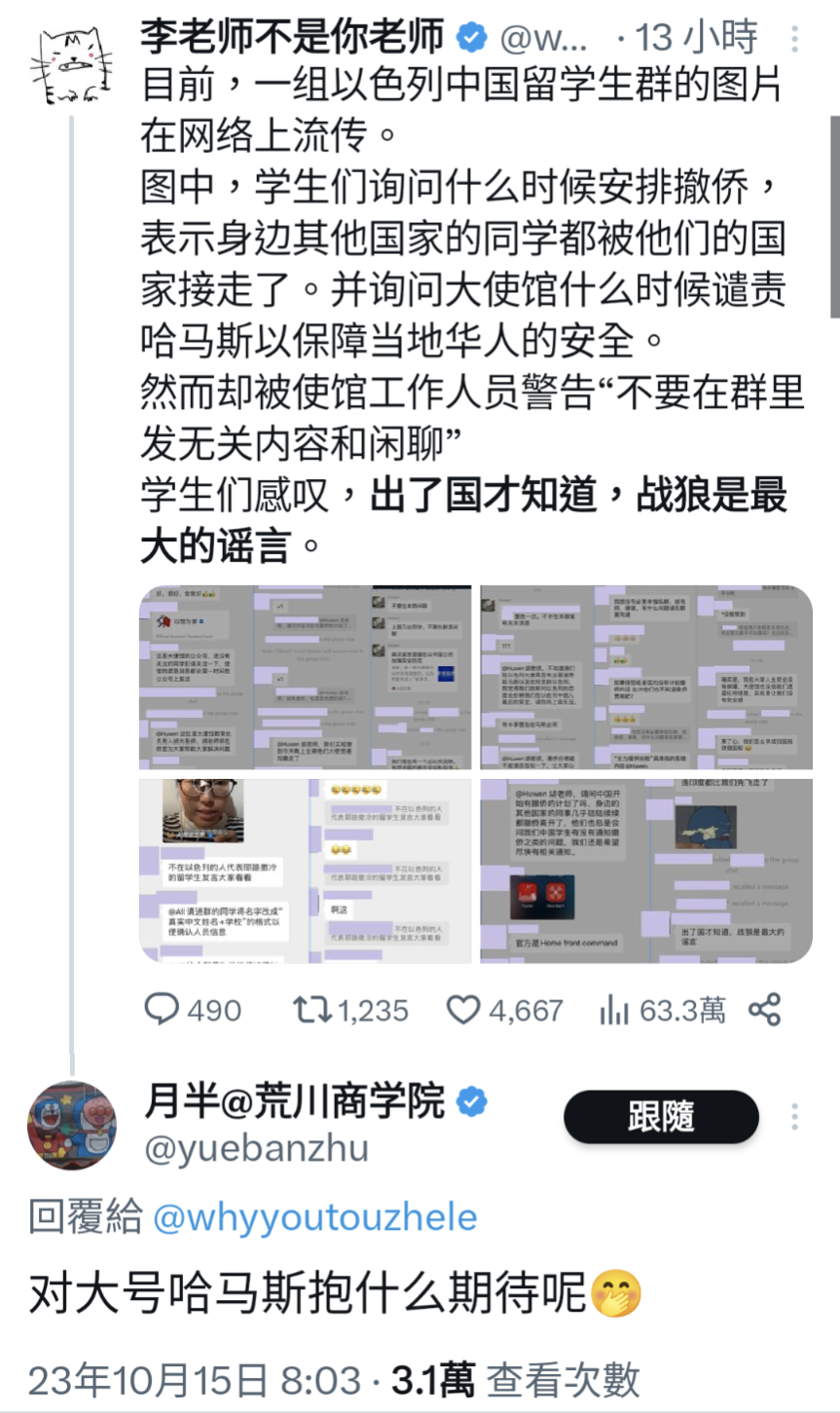This screenshot has height=1413, width=840.
Task: Open the top-left chat screenshot image
Action: point(306,678)
